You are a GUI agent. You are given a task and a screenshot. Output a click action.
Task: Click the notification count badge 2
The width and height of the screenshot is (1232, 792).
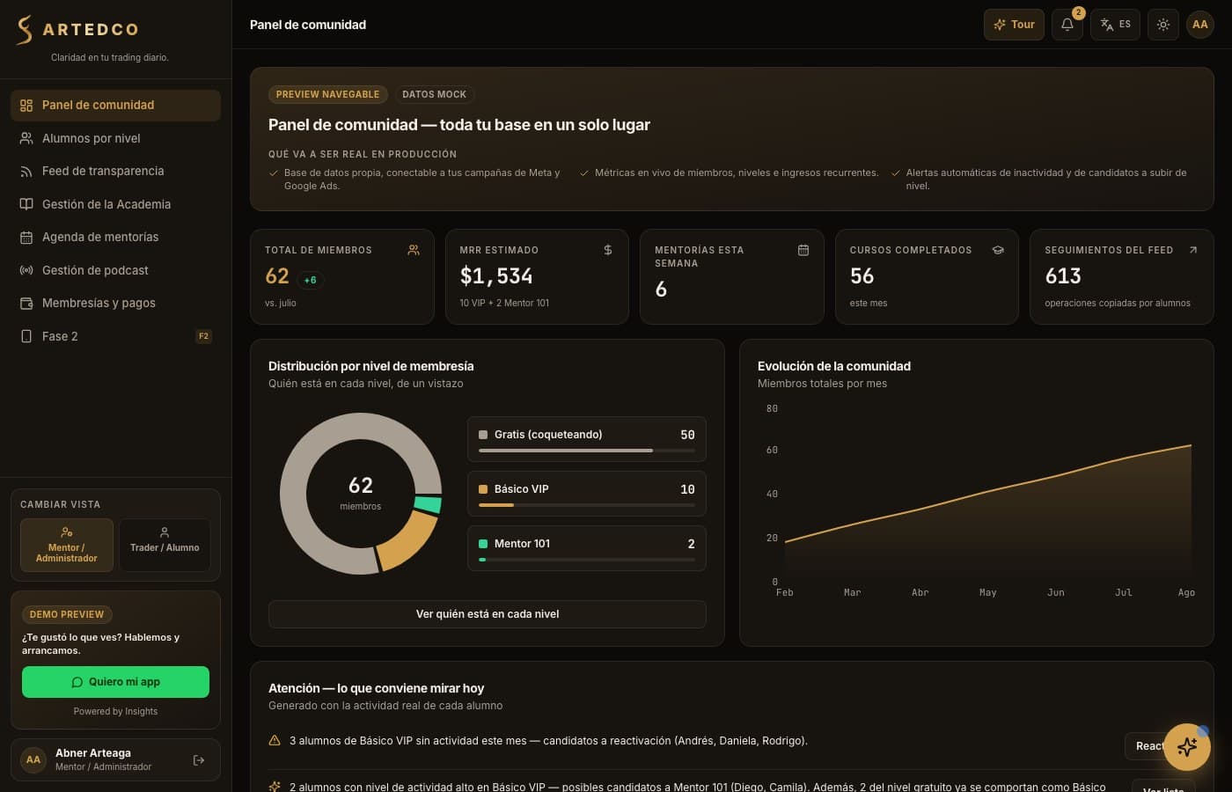(x=1078, y=12)
